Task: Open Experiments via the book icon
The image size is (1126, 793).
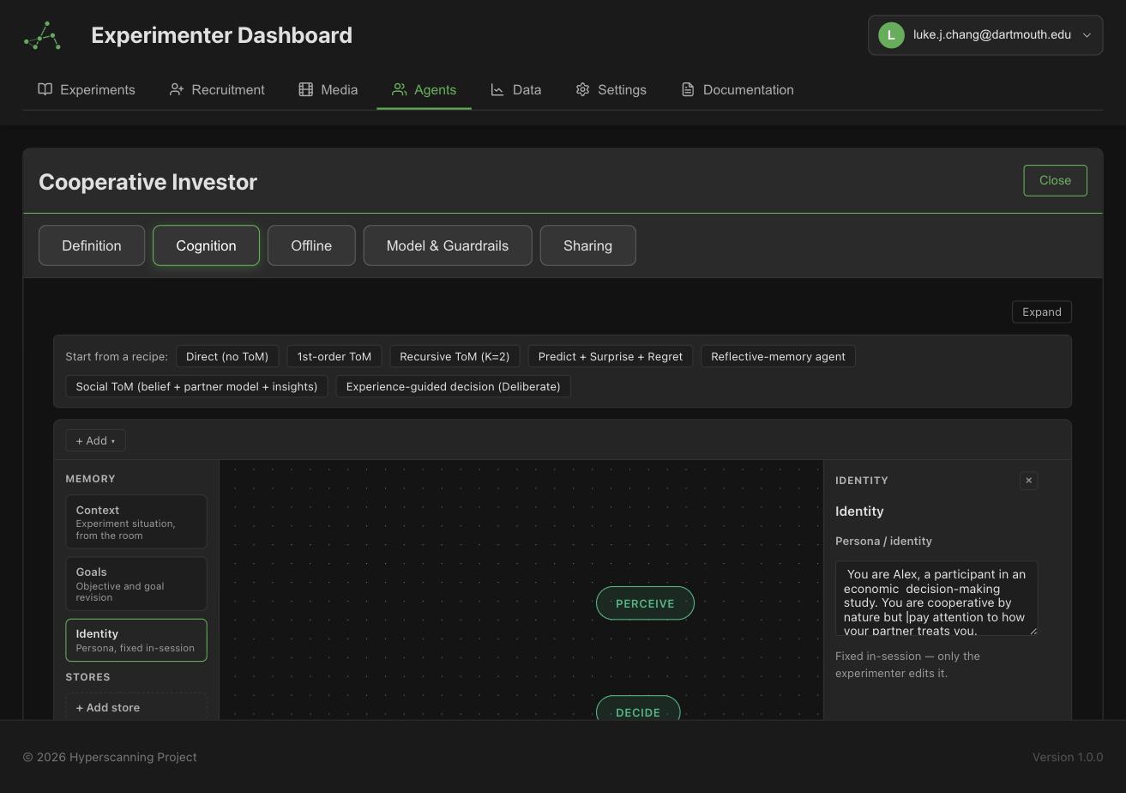Action: click(x=45, y=89)
